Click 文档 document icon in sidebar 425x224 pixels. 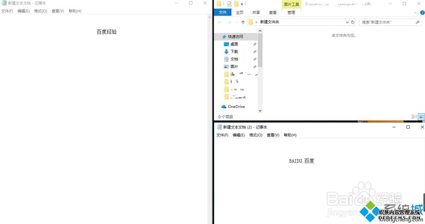(226, 59)
